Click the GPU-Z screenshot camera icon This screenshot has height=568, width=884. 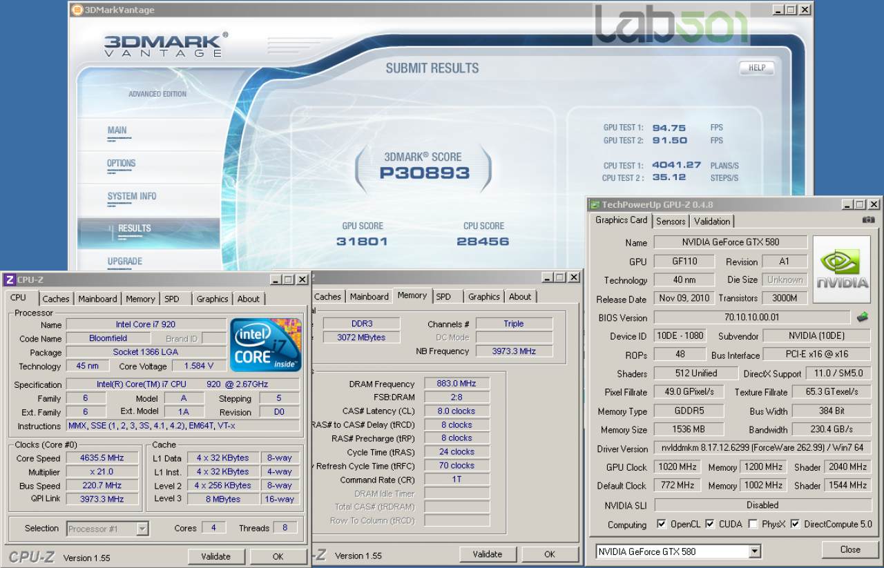(x=868, y=220)
